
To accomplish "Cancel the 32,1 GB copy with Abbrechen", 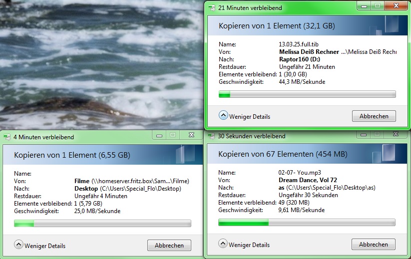I will [374, 116].
